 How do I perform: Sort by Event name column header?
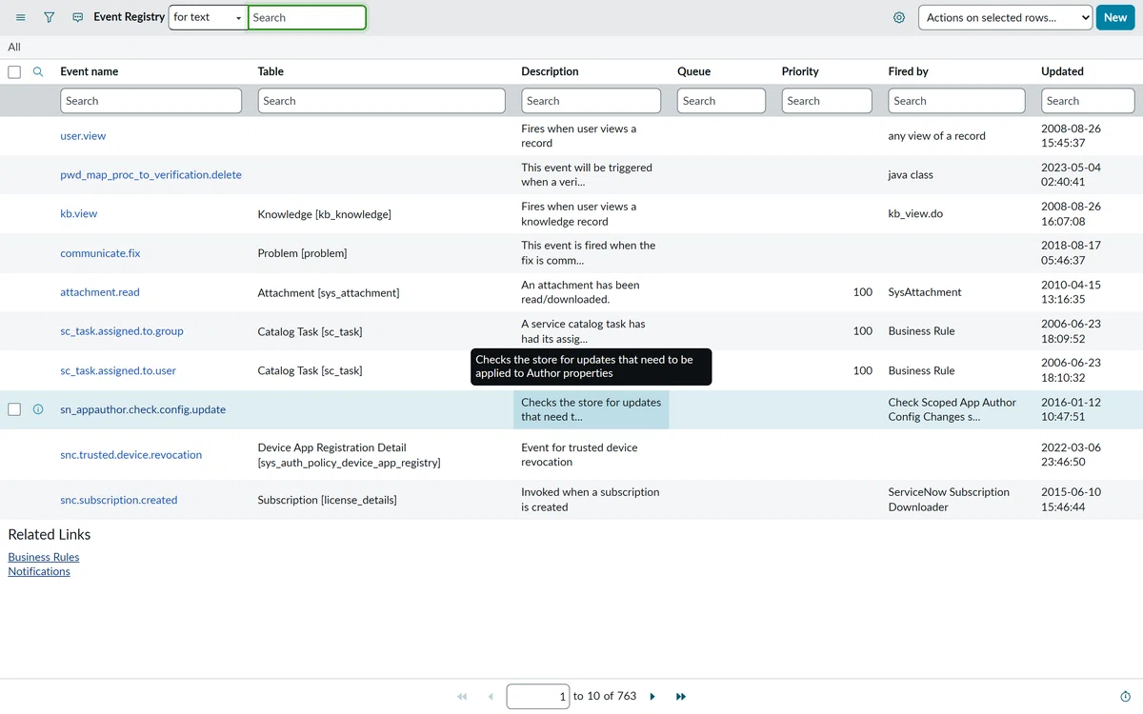coord(90,71)
